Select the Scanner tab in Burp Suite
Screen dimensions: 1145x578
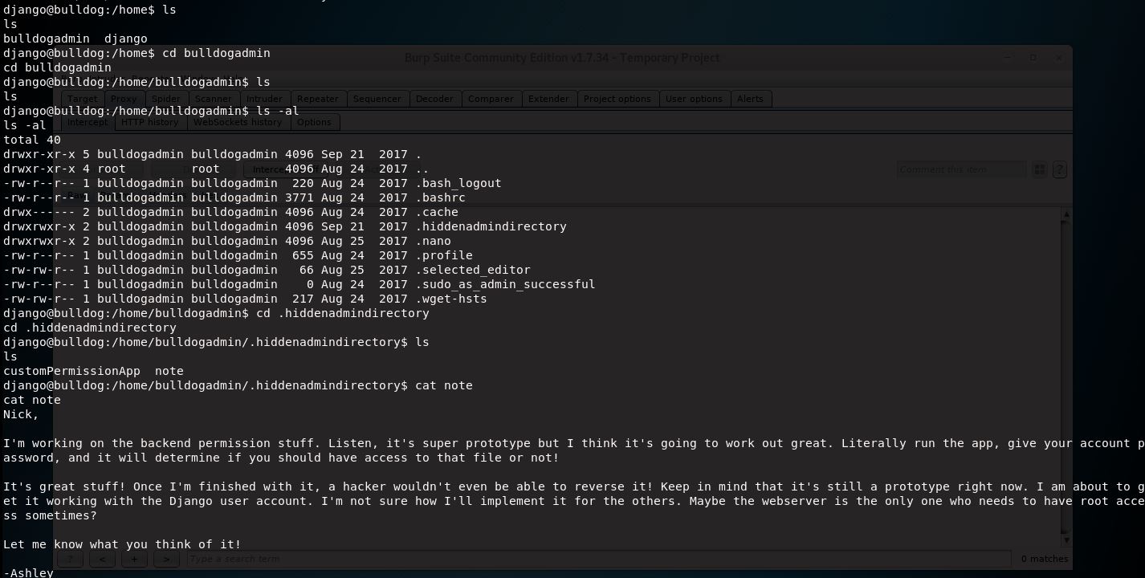tap(213, 99)
